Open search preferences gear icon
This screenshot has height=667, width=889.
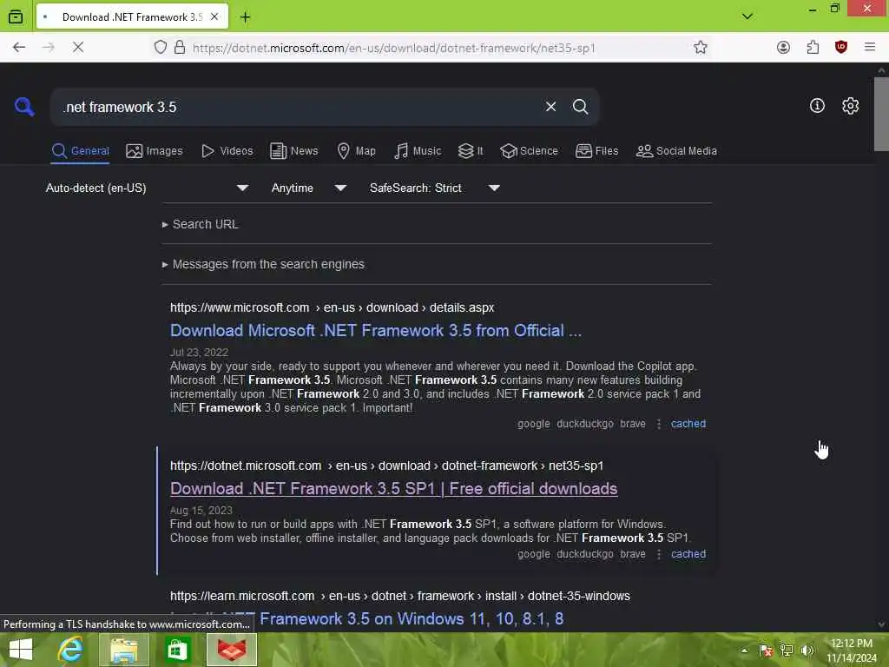(850, 105)
